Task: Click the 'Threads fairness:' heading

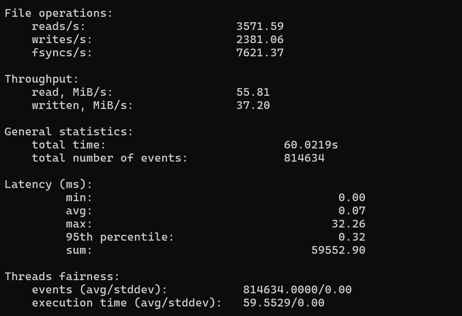Action: (62, 276)
